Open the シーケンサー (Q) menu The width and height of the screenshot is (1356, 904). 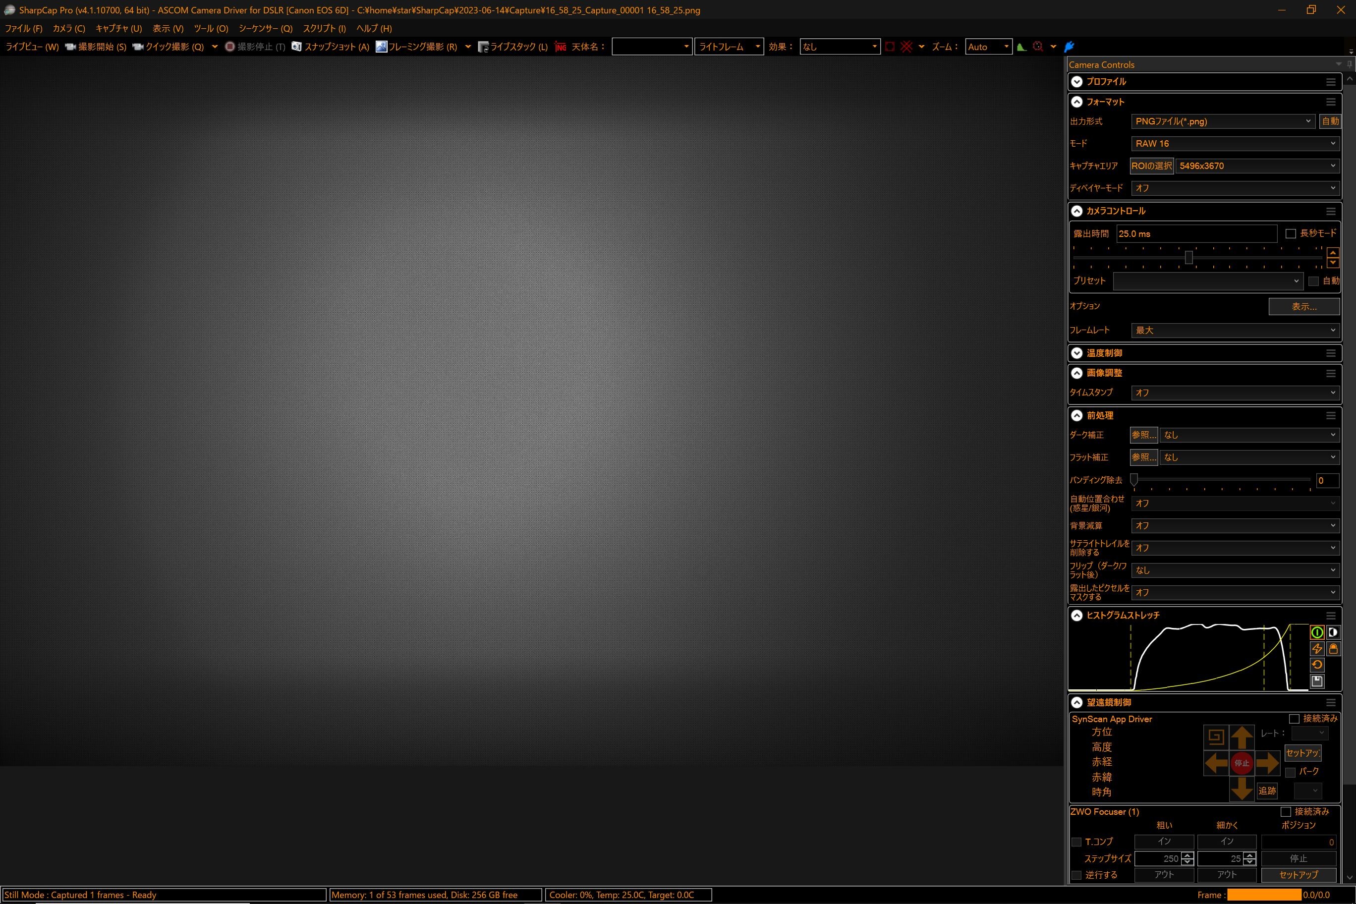pyautogui.click(x=265, y=28)
